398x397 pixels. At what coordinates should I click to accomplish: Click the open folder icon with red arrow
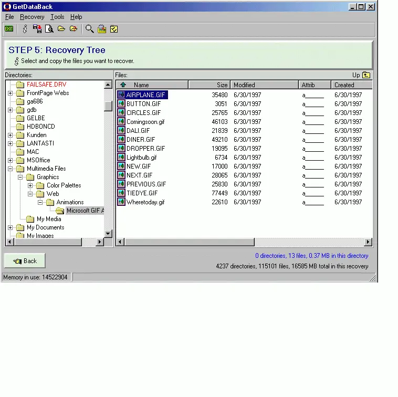pyautogui.click(x=74, y=29)
